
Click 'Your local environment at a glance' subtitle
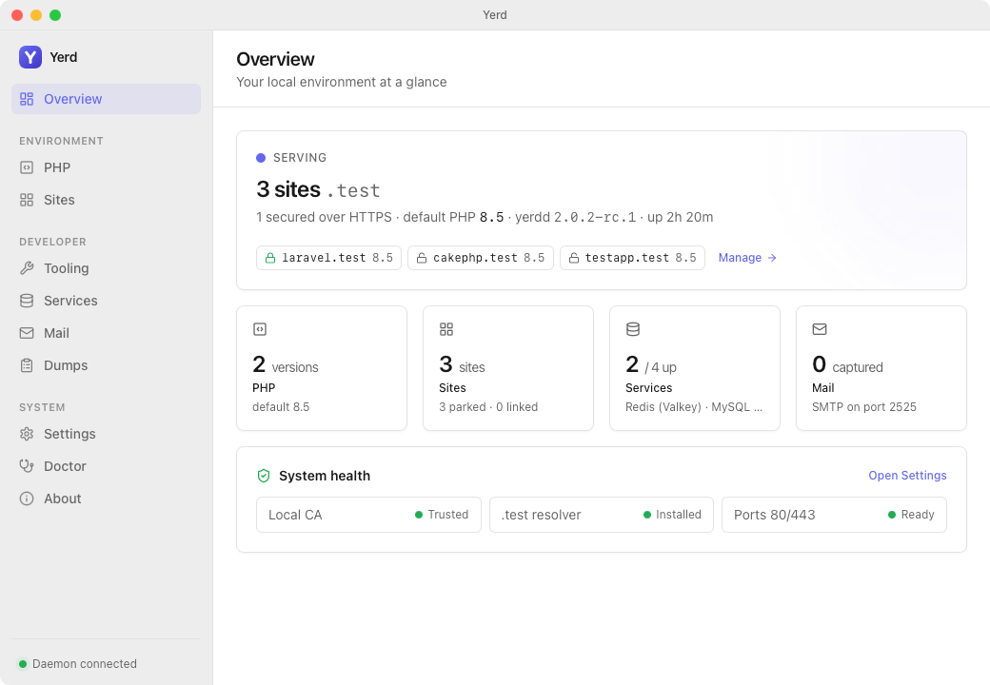click(x=342, y=82)
